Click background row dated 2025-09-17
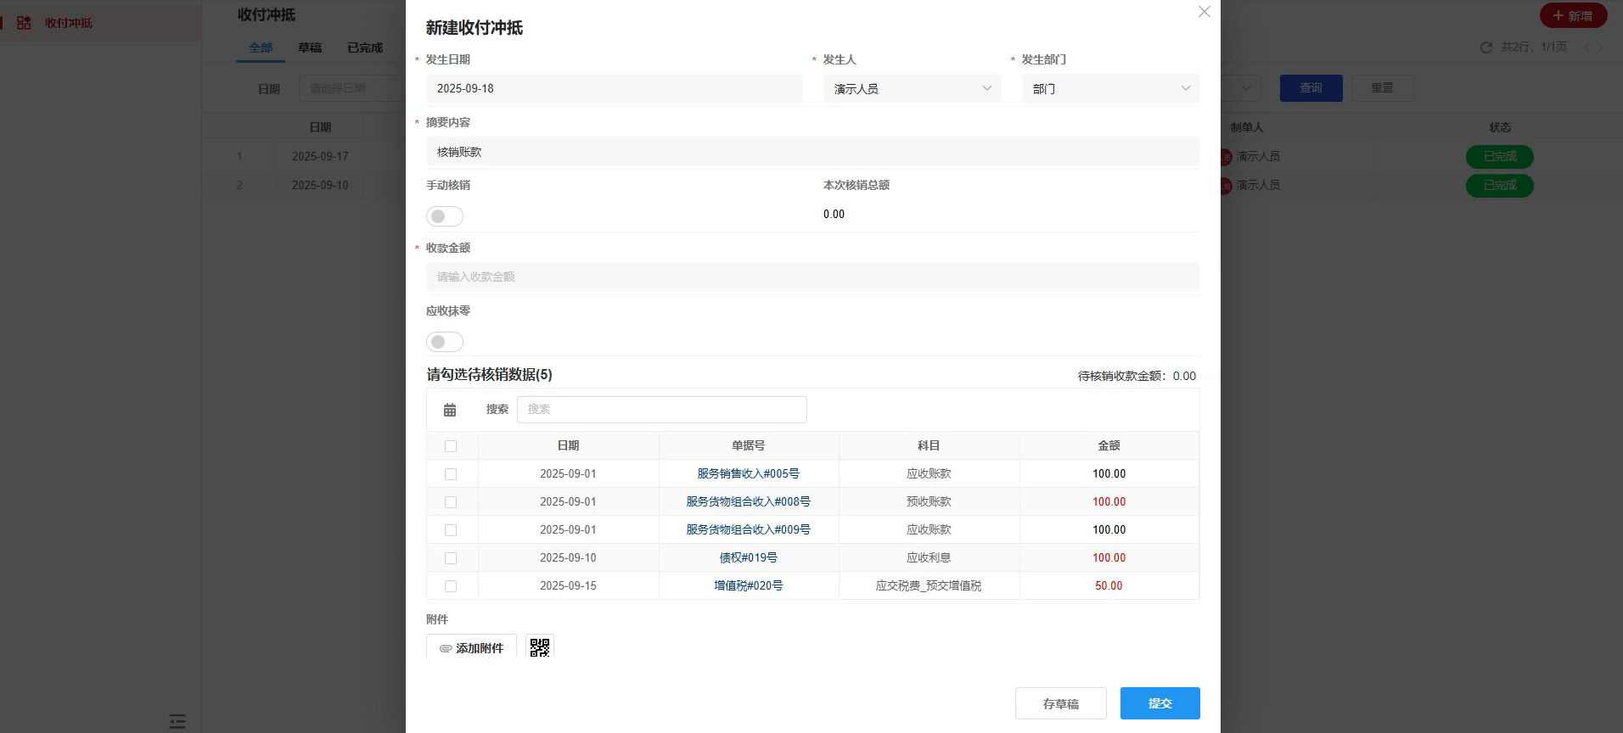The width and height of the screenshot is (1623, 733). (320, 156)
